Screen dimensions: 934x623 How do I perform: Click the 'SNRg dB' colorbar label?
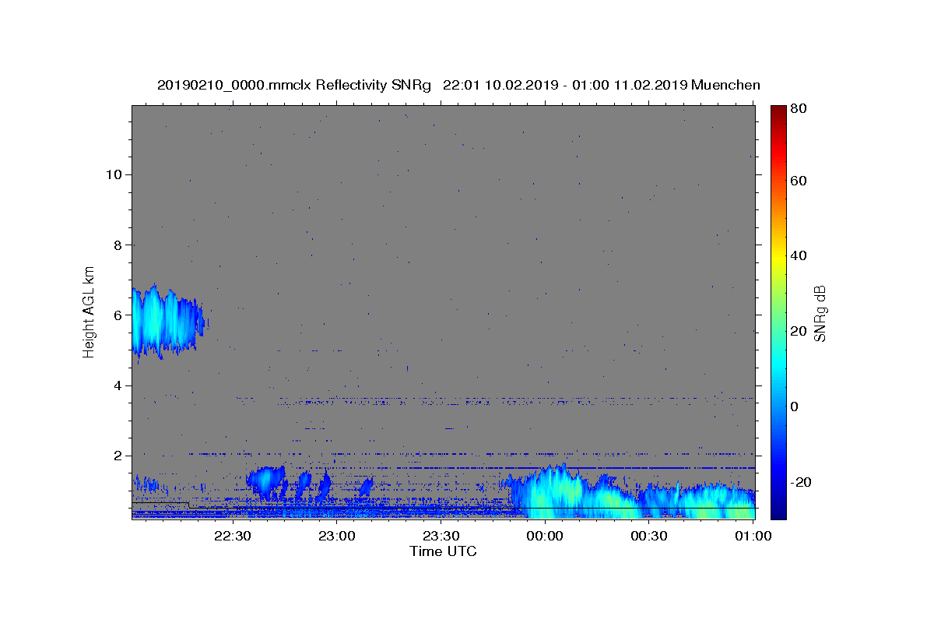pyautogui.click(x=820, y=313)
